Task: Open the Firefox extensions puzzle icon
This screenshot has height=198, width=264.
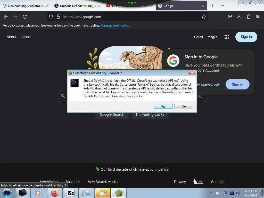Action: click(x=249, y=16)
